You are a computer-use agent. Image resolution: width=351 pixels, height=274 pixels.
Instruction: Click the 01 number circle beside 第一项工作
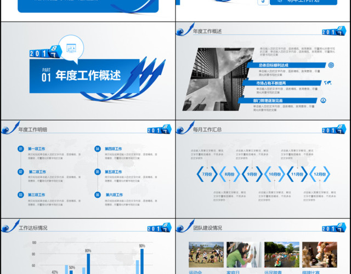(21, 149)
